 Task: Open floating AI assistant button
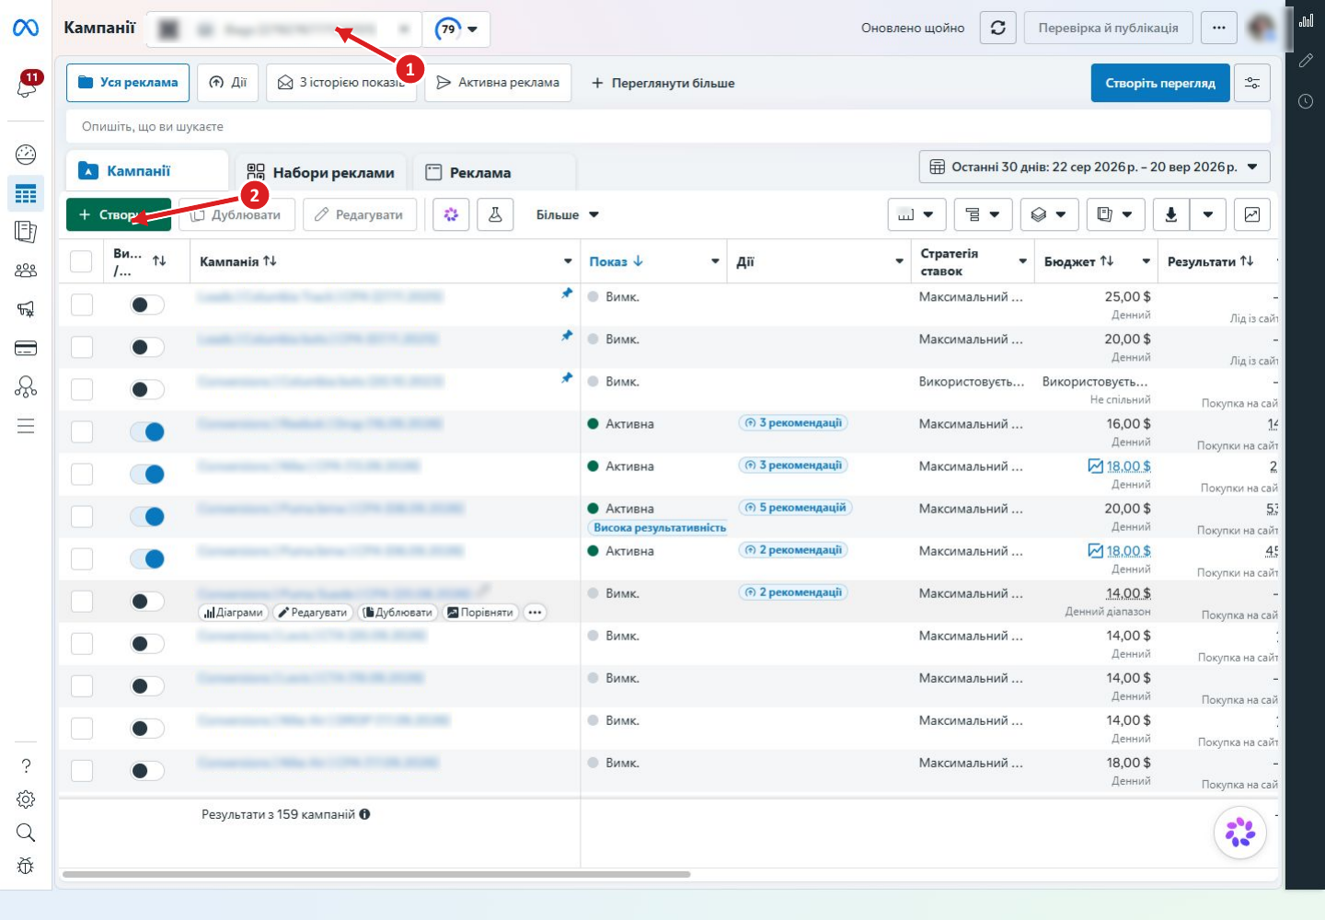tap(1240, 833)
